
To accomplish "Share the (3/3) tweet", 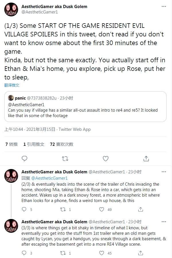I will pos(140,253).
